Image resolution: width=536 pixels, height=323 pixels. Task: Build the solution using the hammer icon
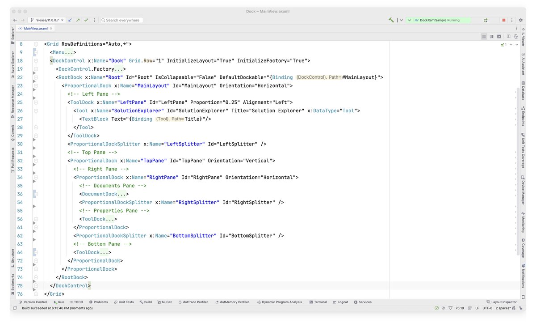391,20
